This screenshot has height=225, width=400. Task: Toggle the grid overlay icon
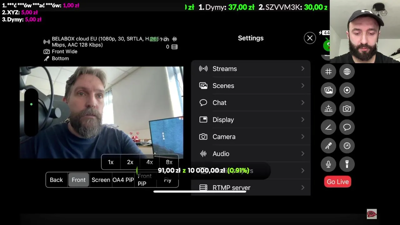coord(328,72)
